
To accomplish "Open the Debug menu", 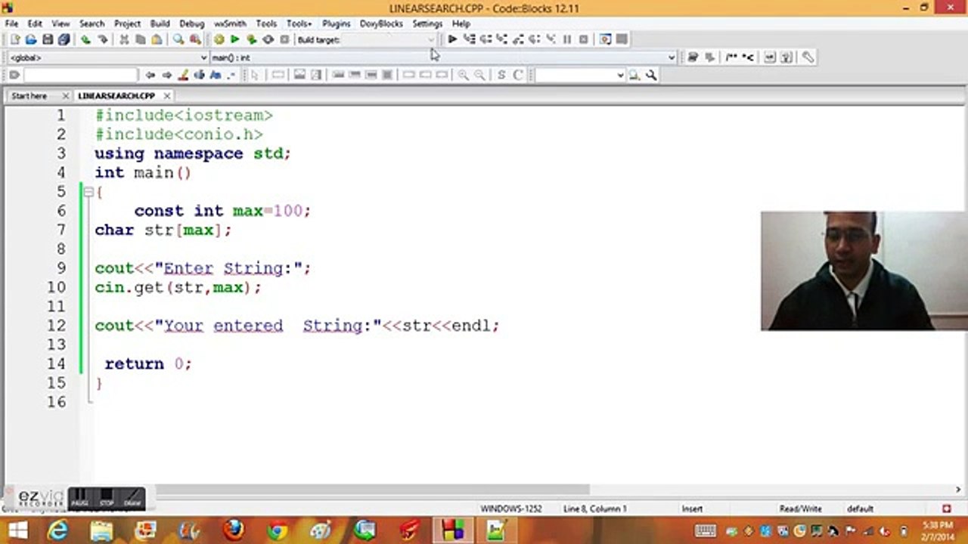I will coord(191,23).
